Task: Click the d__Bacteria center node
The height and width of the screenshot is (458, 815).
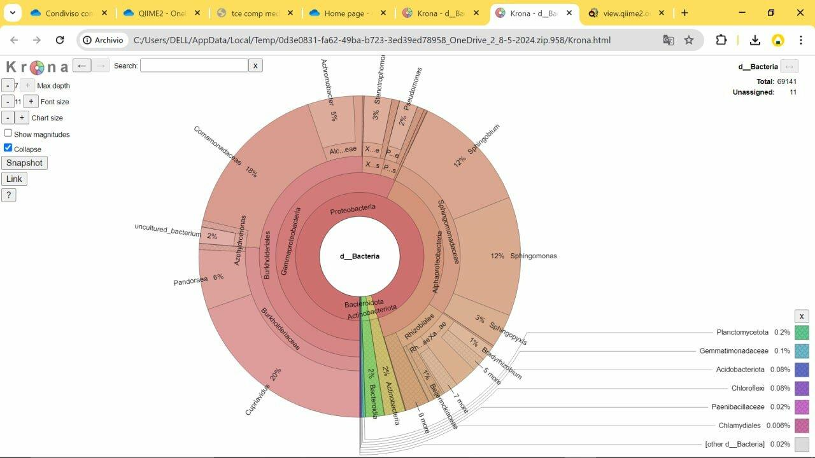Action: 360,256
